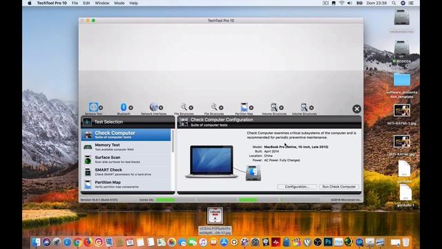Screen dimensions: 442x249
Task: Select the Bluetooth test queue icon
Action: point(124,107)
